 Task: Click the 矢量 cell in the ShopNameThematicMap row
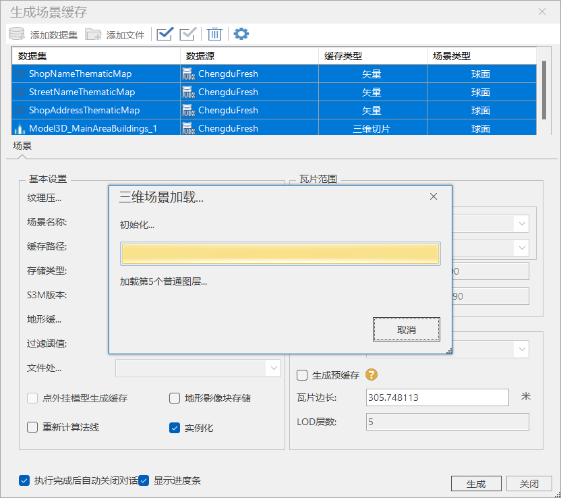click(x=373, y=74)
